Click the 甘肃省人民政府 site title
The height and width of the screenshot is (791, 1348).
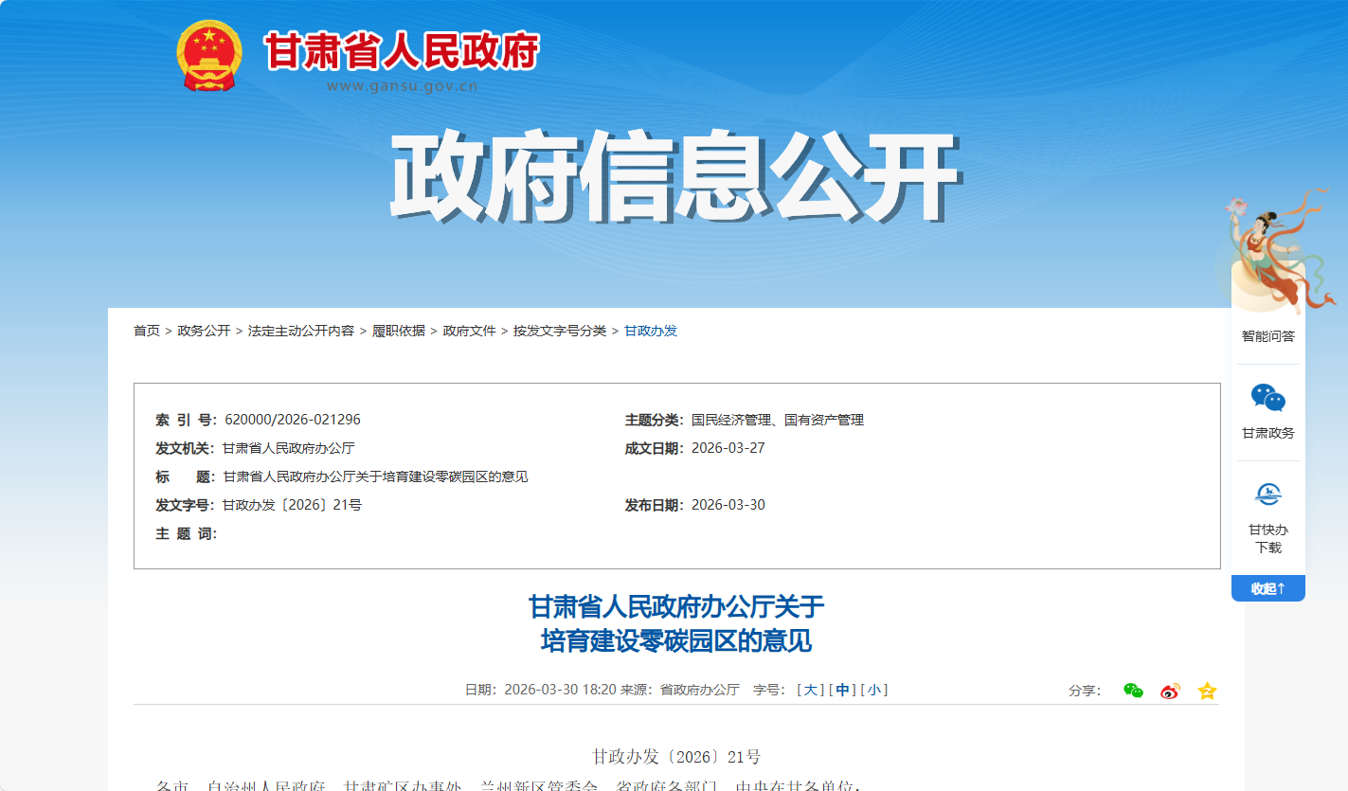tap(402, 52)
